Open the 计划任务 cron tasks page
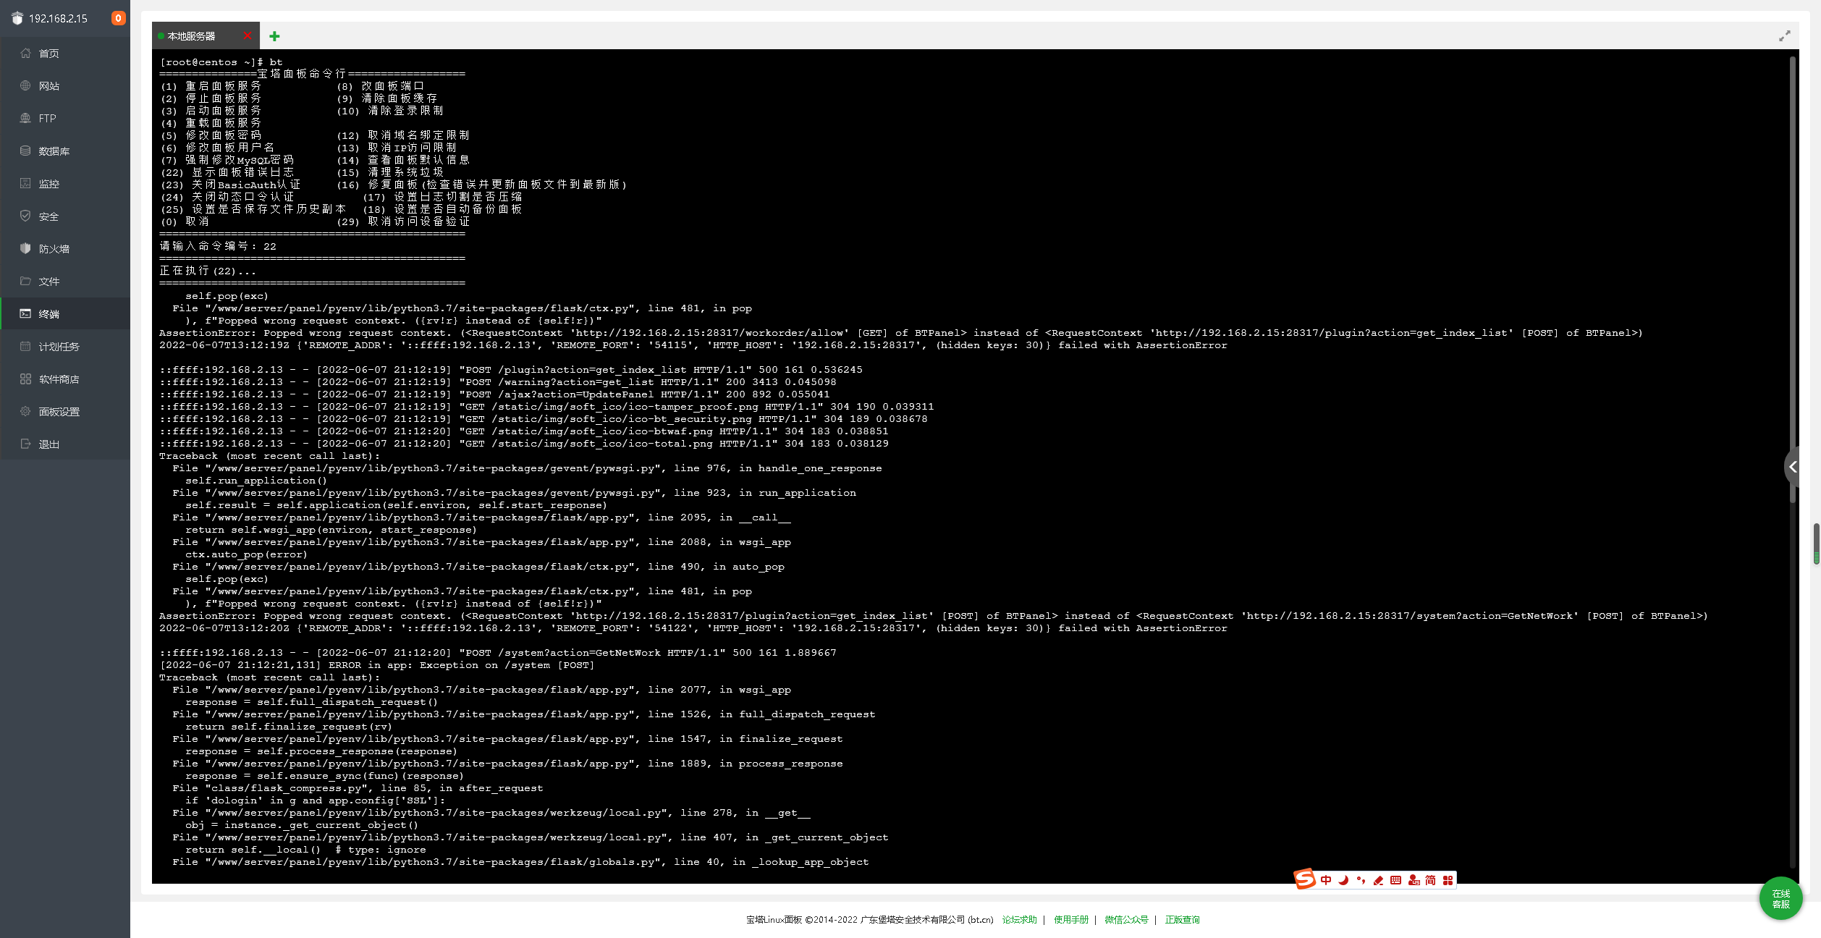 point(59,347)
